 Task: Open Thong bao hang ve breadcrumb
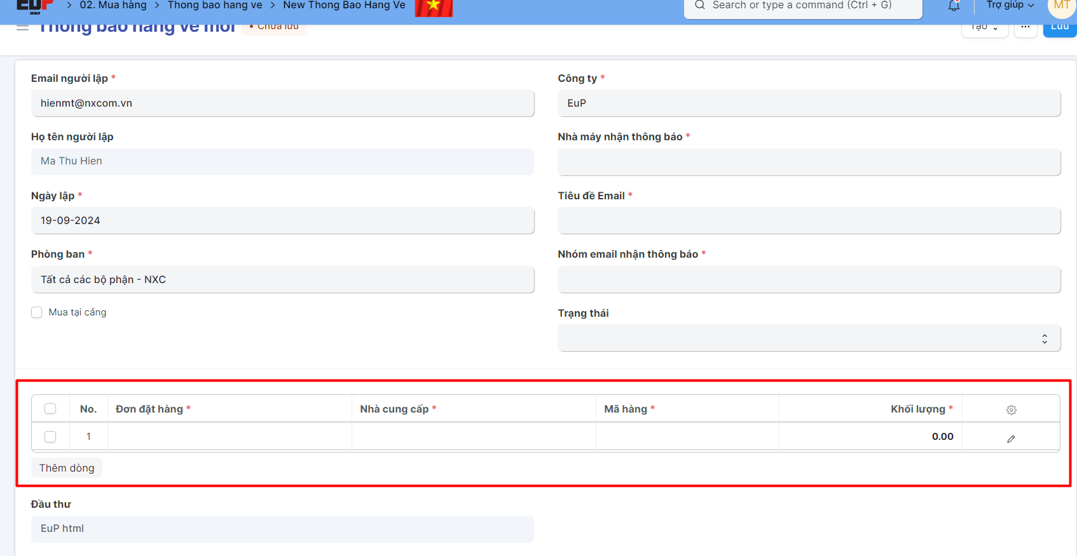point(215,5)
